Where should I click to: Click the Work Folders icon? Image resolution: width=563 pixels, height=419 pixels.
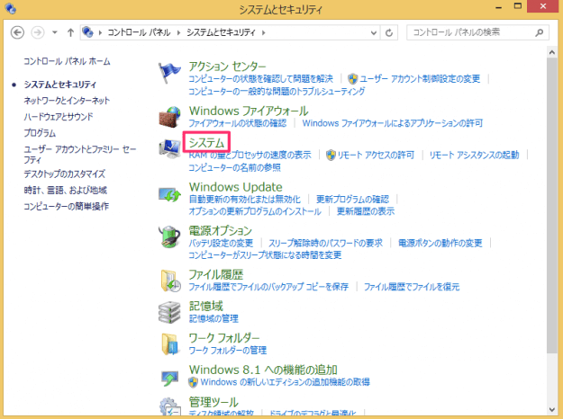pos(169,343)
